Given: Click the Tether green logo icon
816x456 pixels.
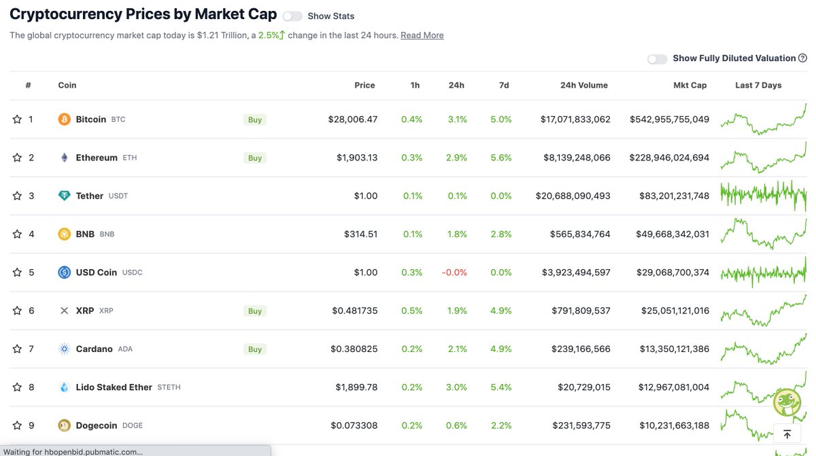Looking at the screenshot, I should pyautogui.click(x=65, y=196).
